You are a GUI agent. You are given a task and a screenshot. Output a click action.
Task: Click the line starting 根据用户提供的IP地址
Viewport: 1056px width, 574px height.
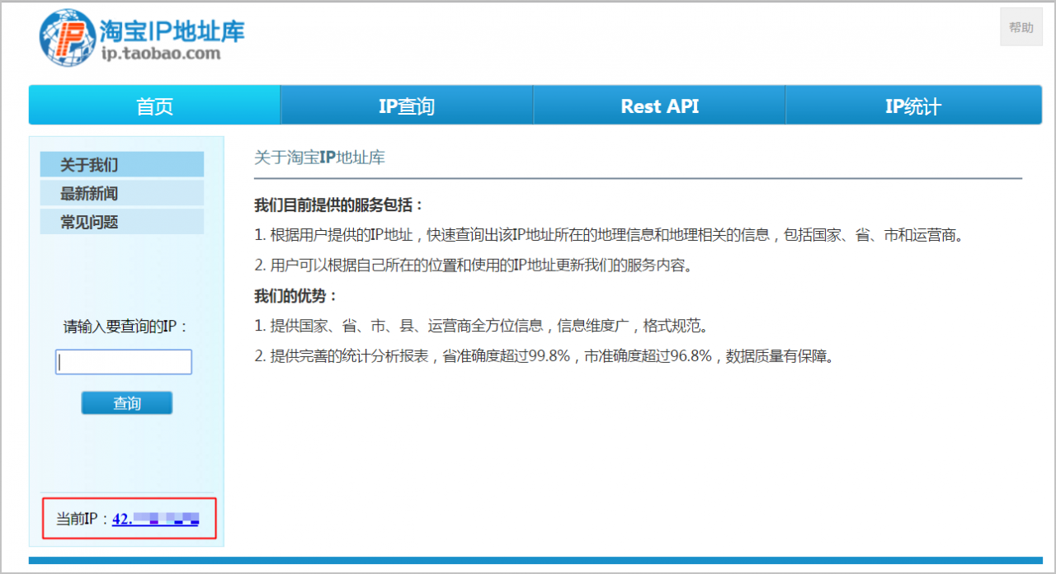coord(609,235)
